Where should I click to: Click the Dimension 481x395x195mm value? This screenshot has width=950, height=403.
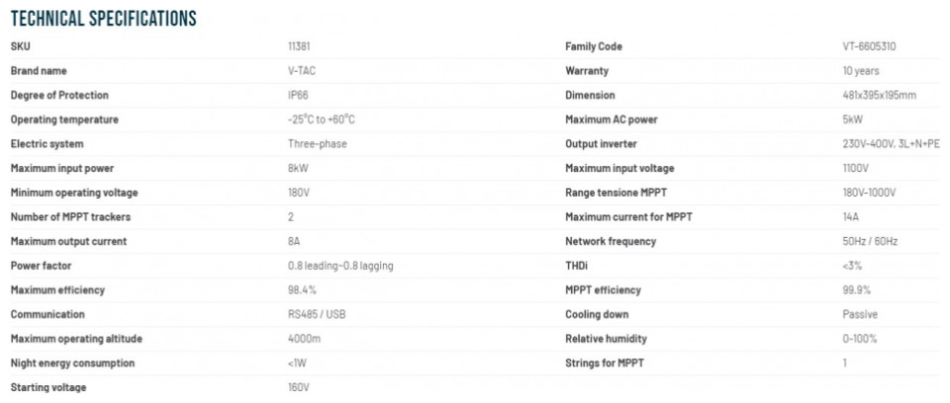coord(879,95)
